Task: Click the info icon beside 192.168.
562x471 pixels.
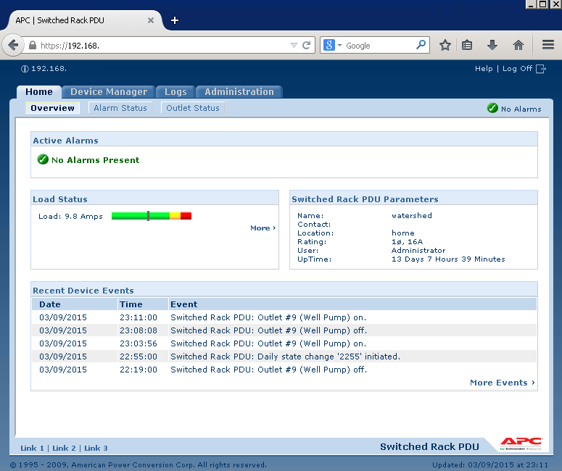Action: [x=25, y=69]
